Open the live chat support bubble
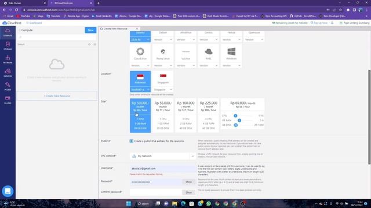This screenshot has height=208, width=371. point(8,191)
